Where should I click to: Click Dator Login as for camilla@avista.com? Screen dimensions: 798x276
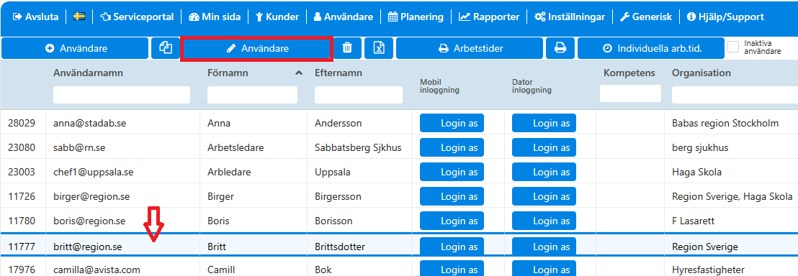coord(544,268)
